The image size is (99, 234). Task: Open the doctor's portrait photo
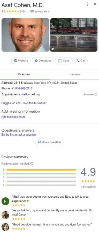coord(25,35)
